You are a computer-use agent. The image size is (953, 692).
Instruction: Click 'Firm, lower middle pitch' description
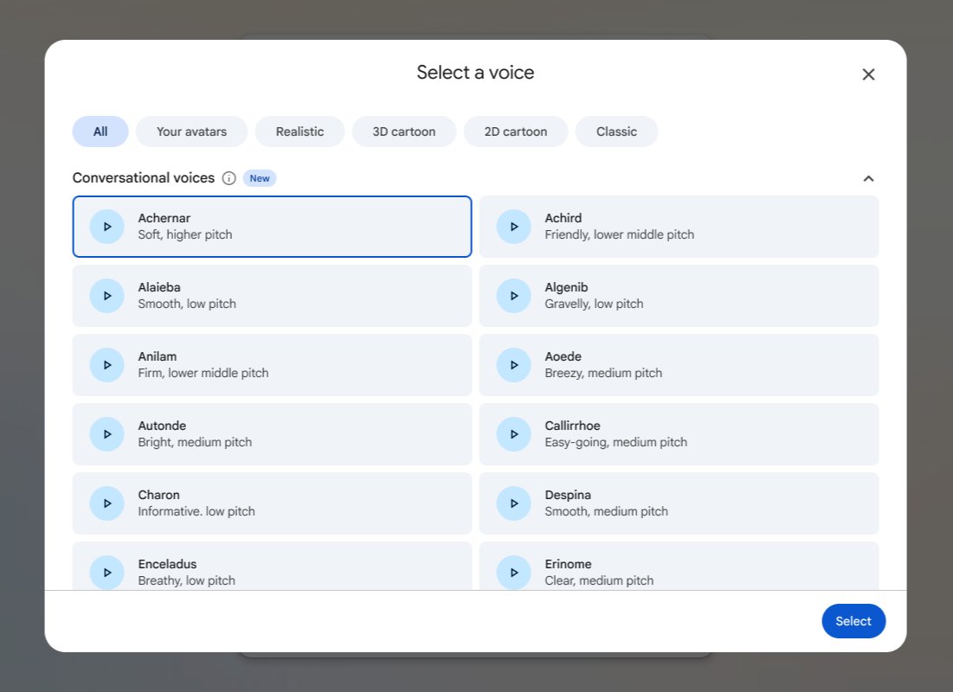[x=203, y=373]
